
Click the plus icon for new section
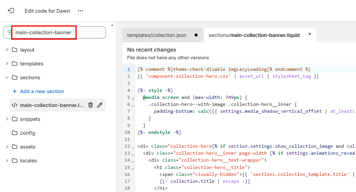[15, 91]
